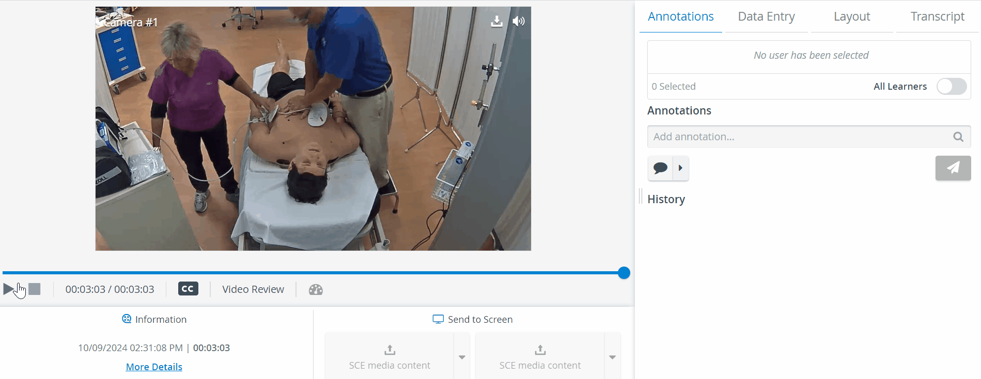Switch to the Data Entry tab
This screenshot has width=981, height=379.
click(766, 17)
